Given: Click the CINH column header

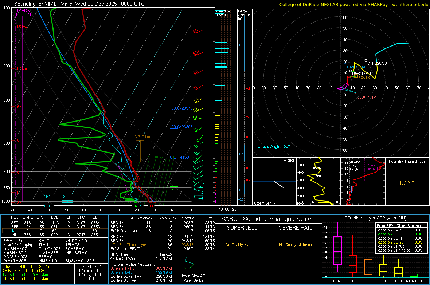Looking at the screenshot, I should pos(41,217).
